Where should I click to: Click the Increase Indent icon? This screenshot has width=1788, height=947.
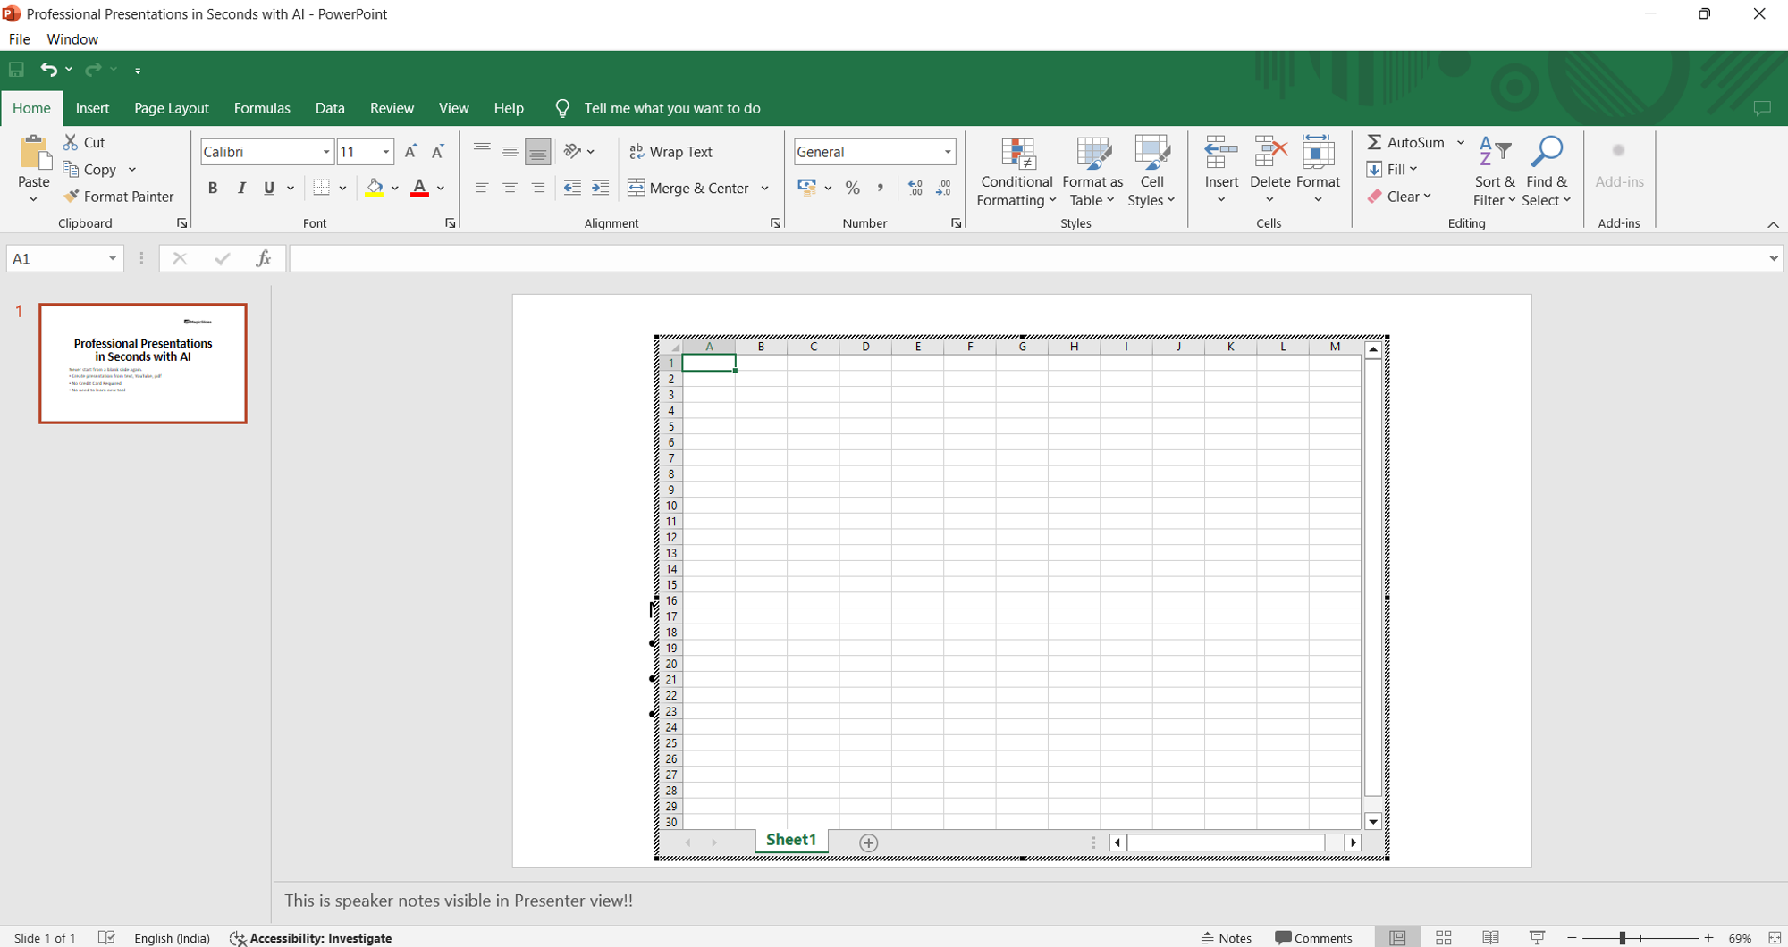601,188
